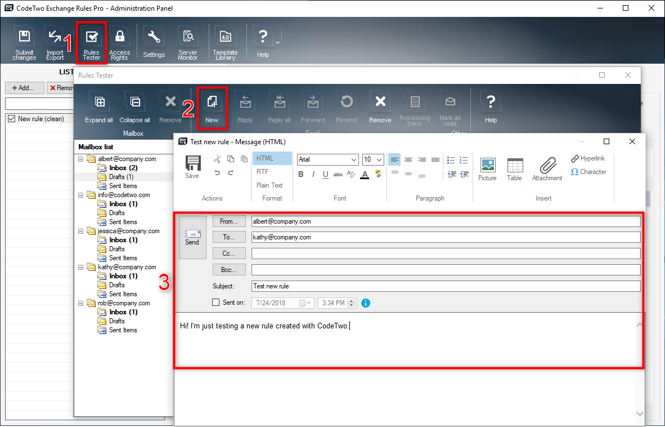This screenshot has height=427, width=665.
Task: Toggle bold formatting in the message editor
Action: click(x=302, y=175)
